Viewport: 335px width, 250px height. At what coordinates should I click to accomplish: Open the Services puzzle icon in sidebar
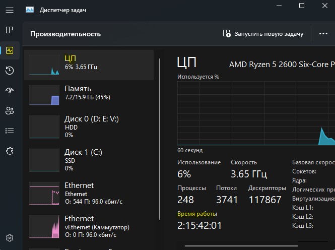click(x=10, y=151)
